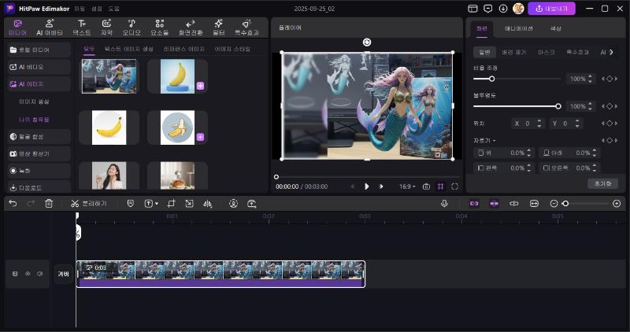630x332 pixels.
Task: Open the user profile avatar
Action: click(518, 9)
